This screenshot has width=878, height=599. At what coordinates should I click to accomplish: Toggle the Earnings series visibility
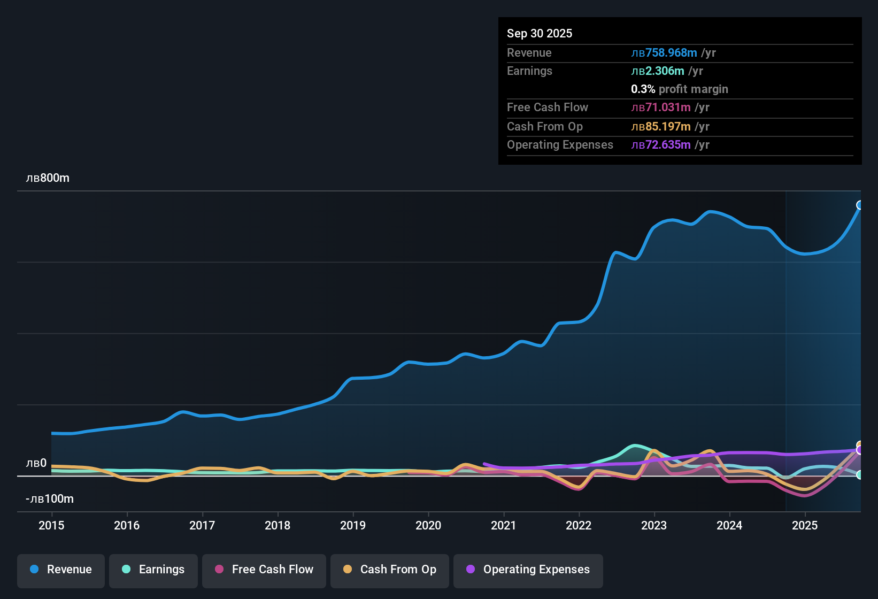click(x=153, y=570)
